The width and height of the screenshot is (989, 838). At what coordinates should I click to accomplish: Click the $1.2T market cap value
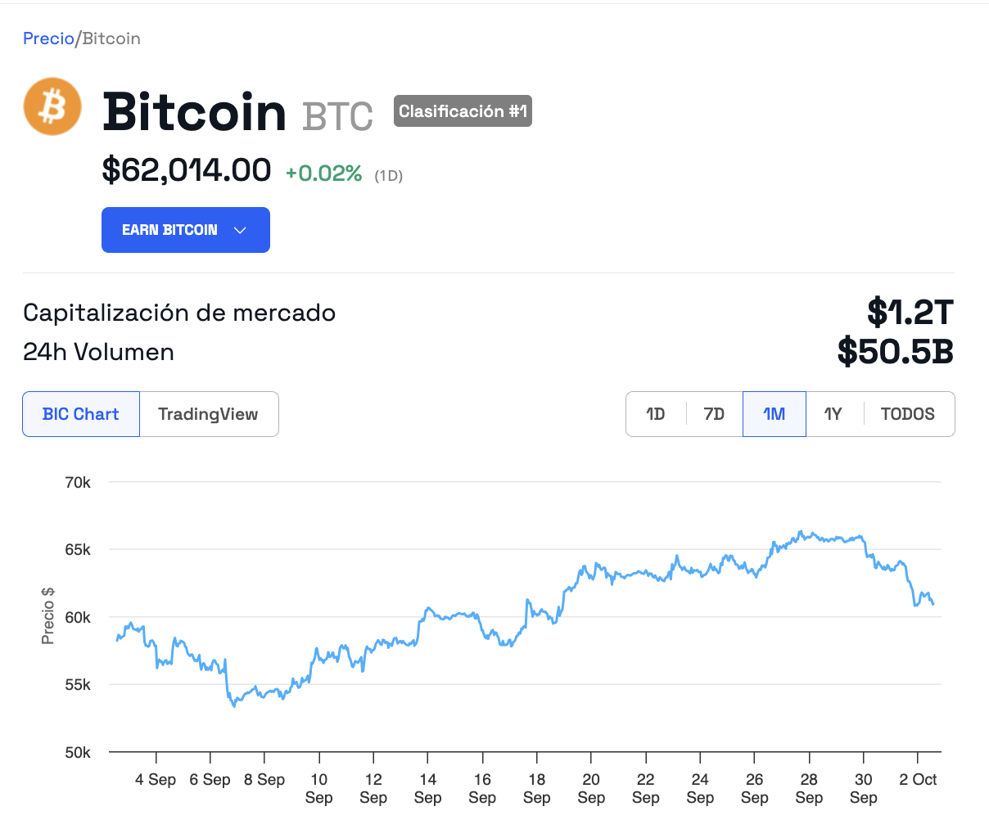pyautogui.click(x=910, y=313)
